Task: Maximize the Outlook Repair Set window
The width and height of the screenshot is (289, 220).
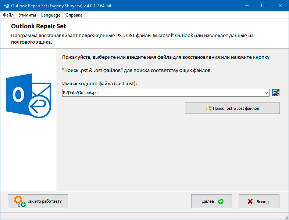Action: click(263, 6)
